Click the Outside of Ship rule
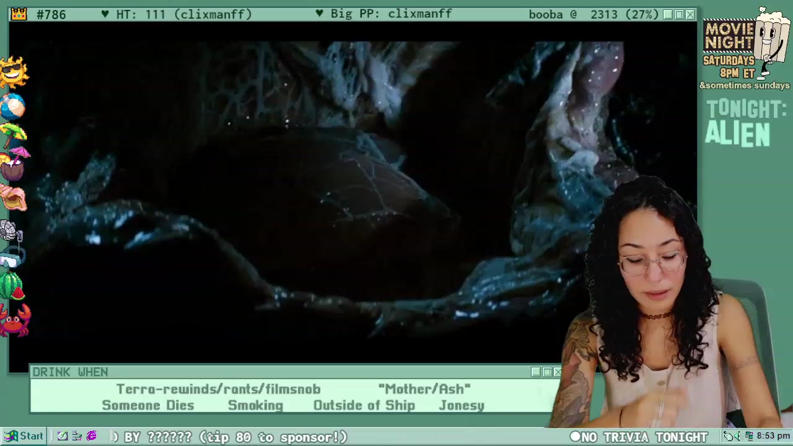Screen dimensions: 793x446 [364, 405]
